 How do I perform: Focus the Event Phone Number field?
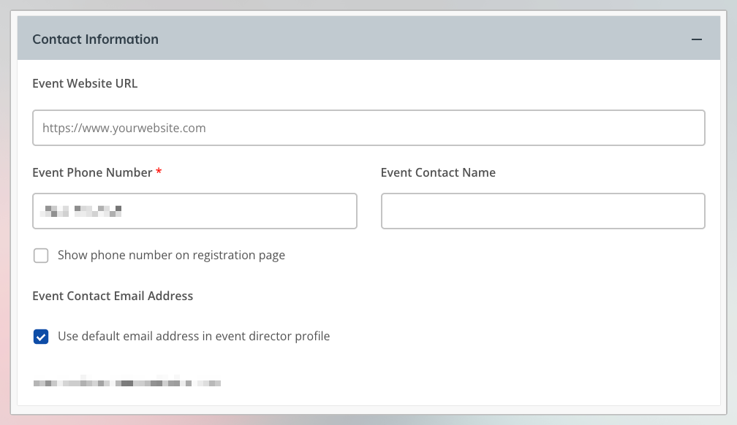(194, 211)
